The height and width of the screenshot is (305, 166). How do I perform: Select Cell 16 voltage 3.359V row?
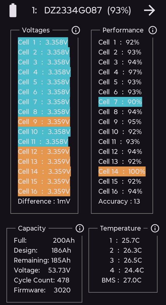pyautogui.click(x=44, y=191)
